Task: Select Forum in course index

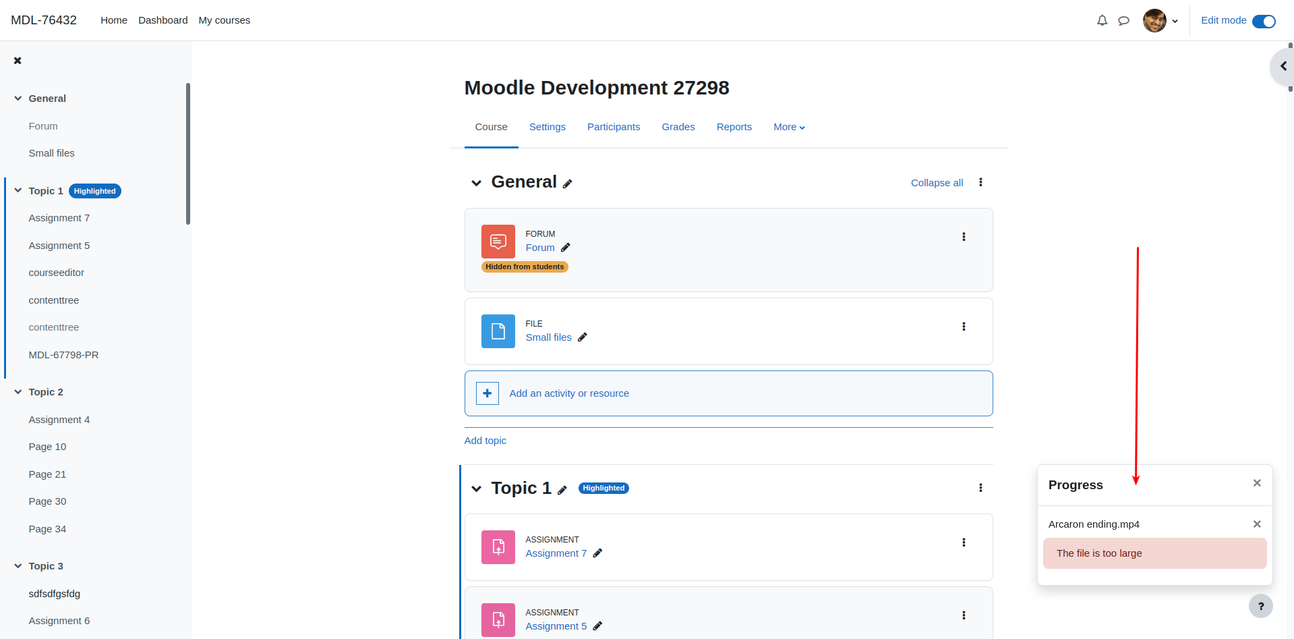Action: (x=43, y=126)
